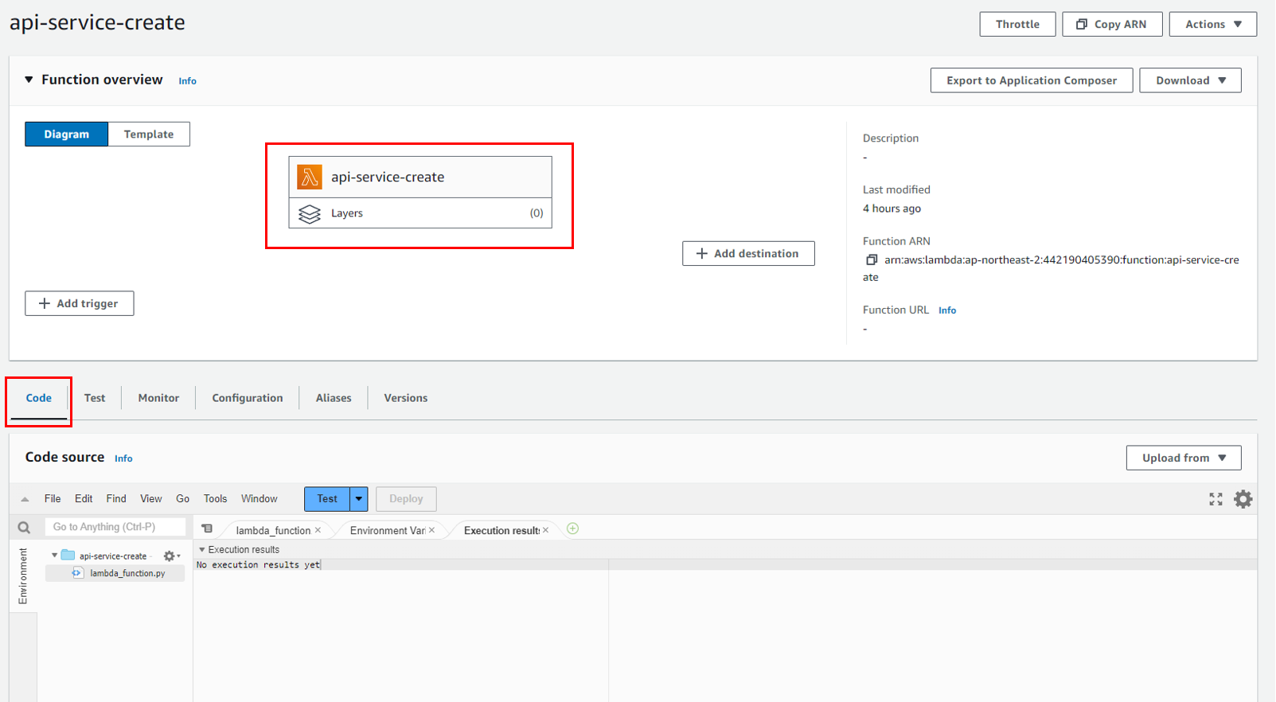Viewport: 1276px width, 702px height.
Task: Toggle fullscreen editor icon
Action: [1216, 499]
